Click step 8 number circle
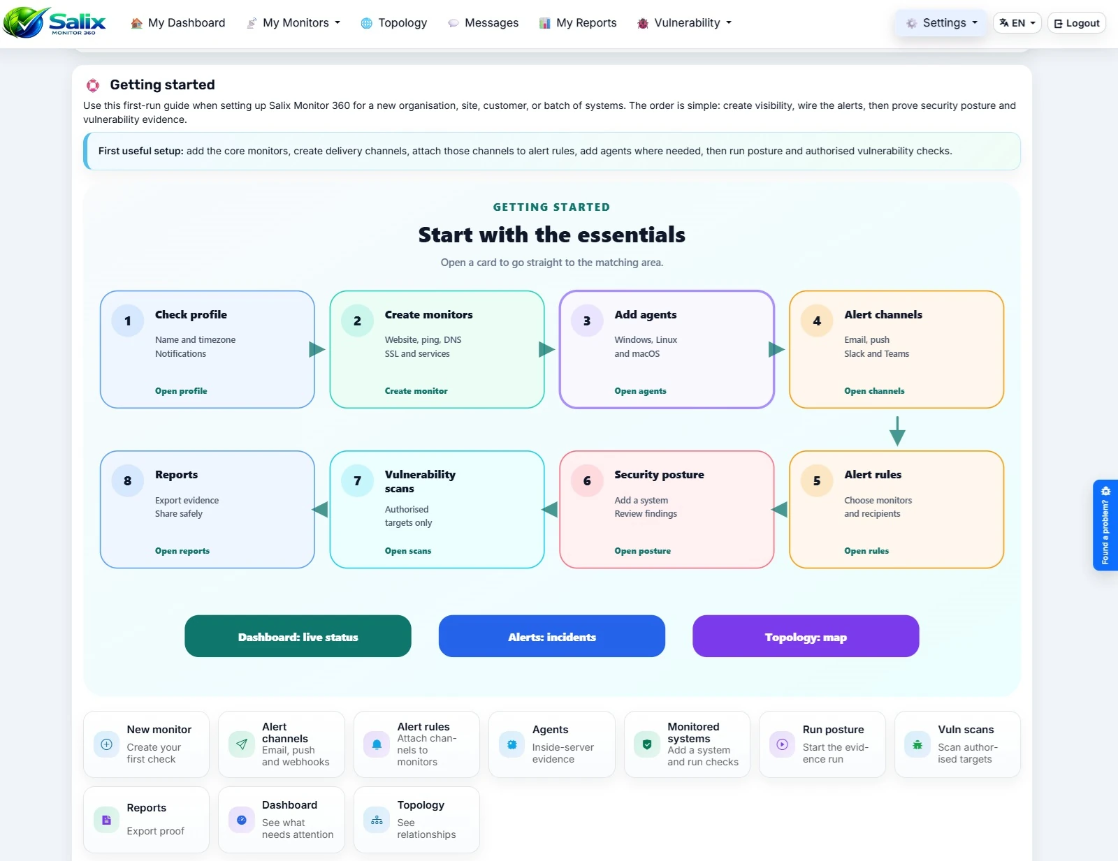Image resolution: width=1118 pixels, height=861 pixels. (128, 481)
